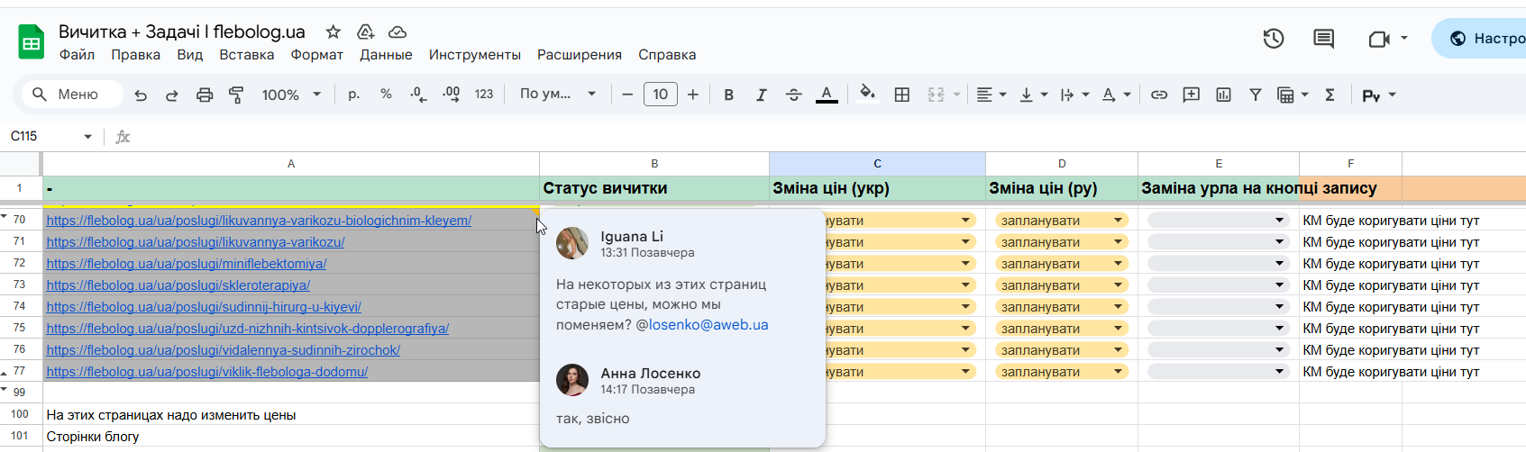Open the font family dropdown
The height and width of the screenshot is (452, 1526).
click(x=558, y=95)
